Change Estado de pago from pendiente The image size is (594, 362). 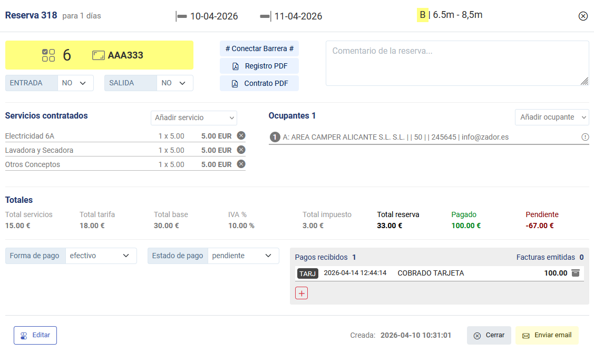coord(243,256)
